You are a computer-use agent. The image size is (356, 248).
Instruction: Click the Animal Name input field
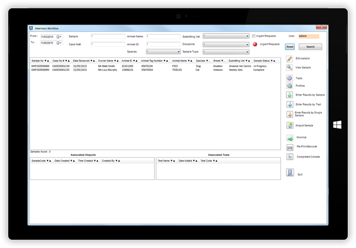[x=163, y=36]
